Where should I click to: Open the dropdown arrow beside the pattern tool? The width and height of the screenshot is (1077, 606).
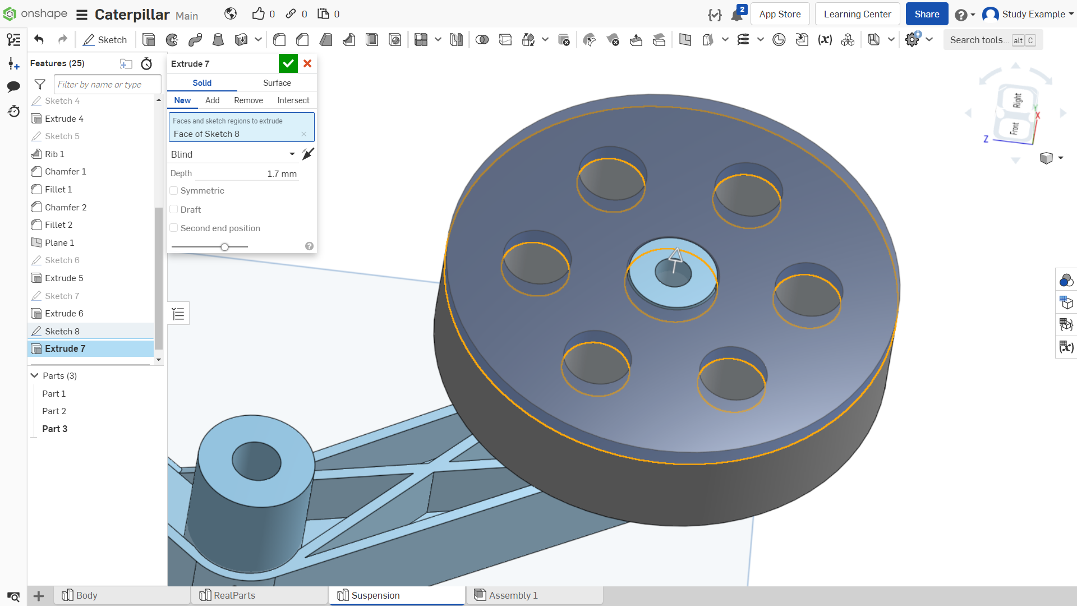point(438,40)
